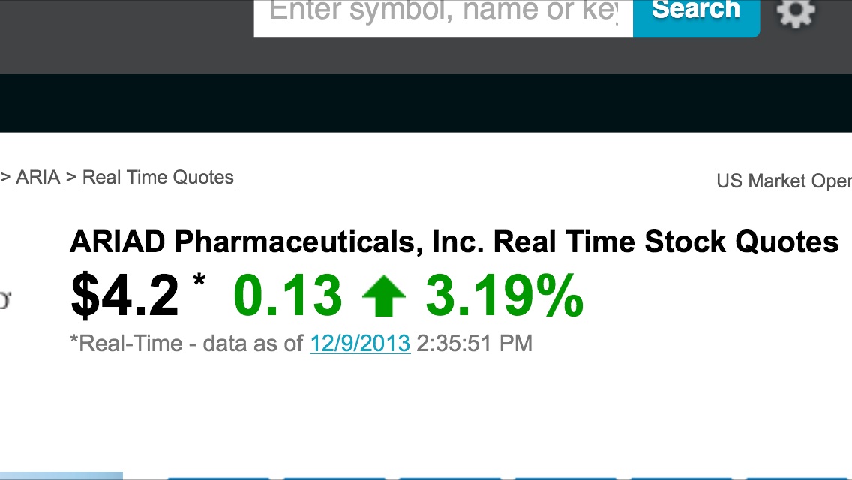Click the asterisk beside the $4.2 price
The width and height of the screenshot is (852, 480).
tap(199, 281)
